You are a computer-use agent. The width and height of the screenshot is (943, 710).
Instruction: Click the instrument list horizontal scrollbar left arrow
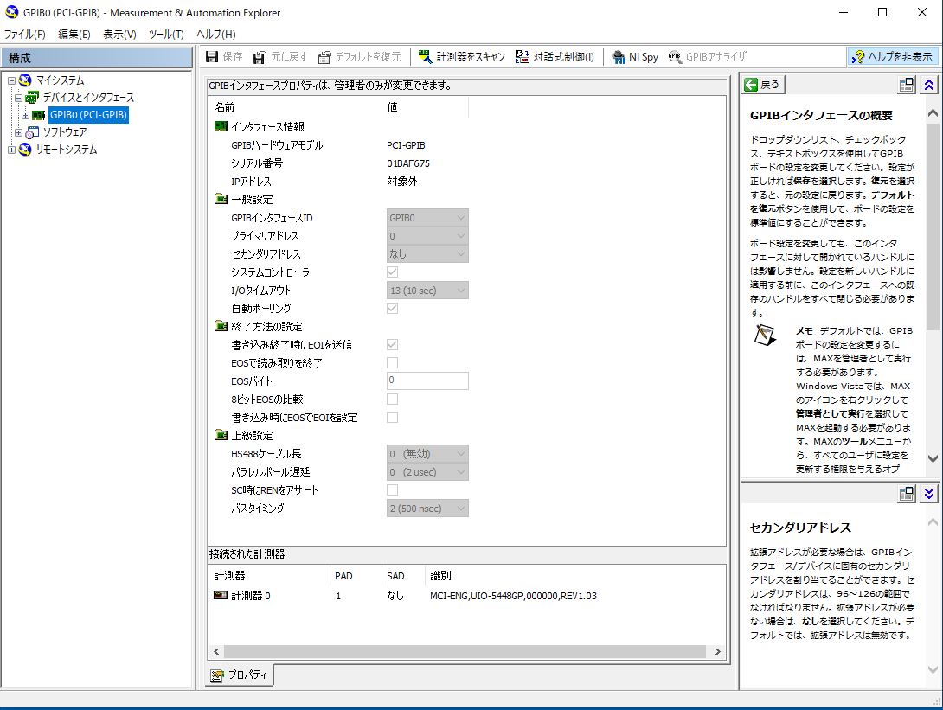[x=216, y=652]
